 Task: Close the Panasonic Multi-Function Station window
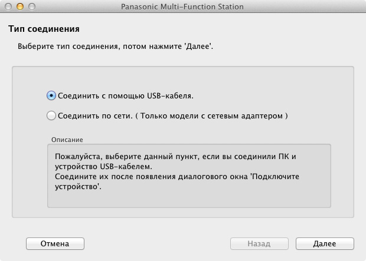pos(8,6)
